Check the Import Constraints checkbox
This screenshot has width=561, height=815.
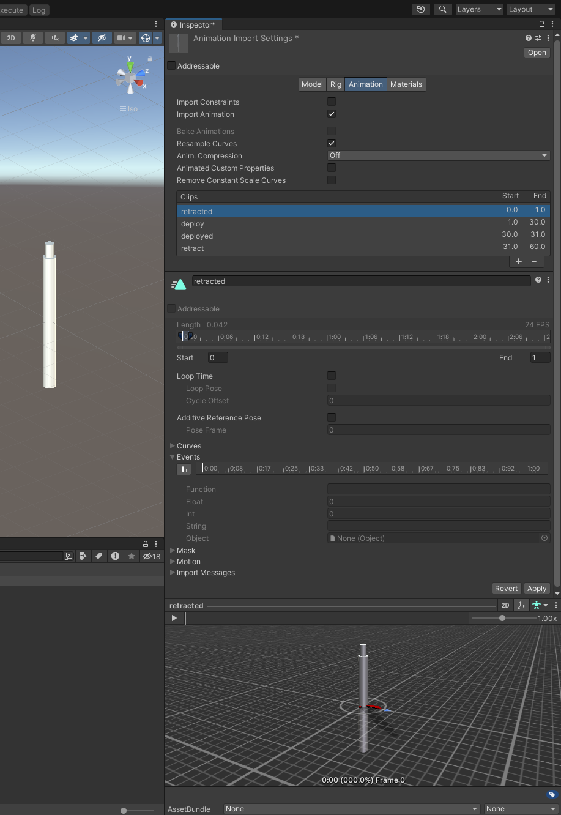332,102
